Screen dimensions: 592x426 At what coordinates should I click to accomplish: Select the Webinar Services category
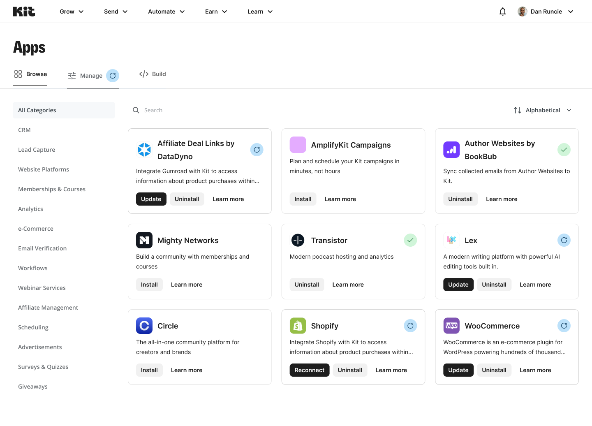point(64,288)
